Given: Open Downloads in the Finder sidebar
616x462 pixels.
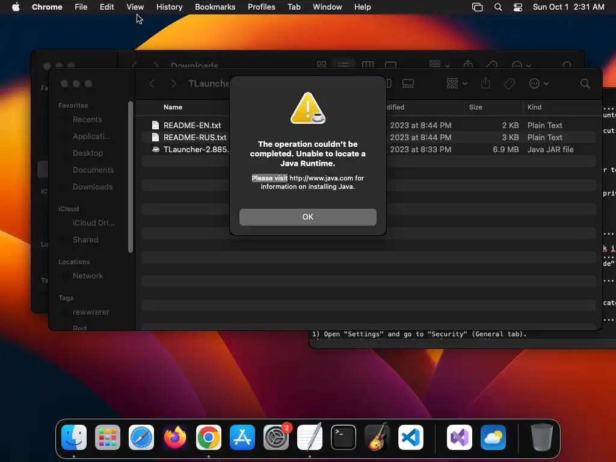Looking at the screenshot, I should click(93, 187).
